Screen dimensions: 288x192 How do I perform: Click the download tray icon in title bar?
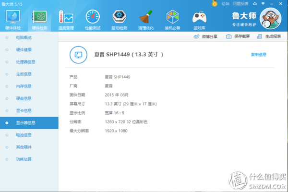(x=255, y=3)
